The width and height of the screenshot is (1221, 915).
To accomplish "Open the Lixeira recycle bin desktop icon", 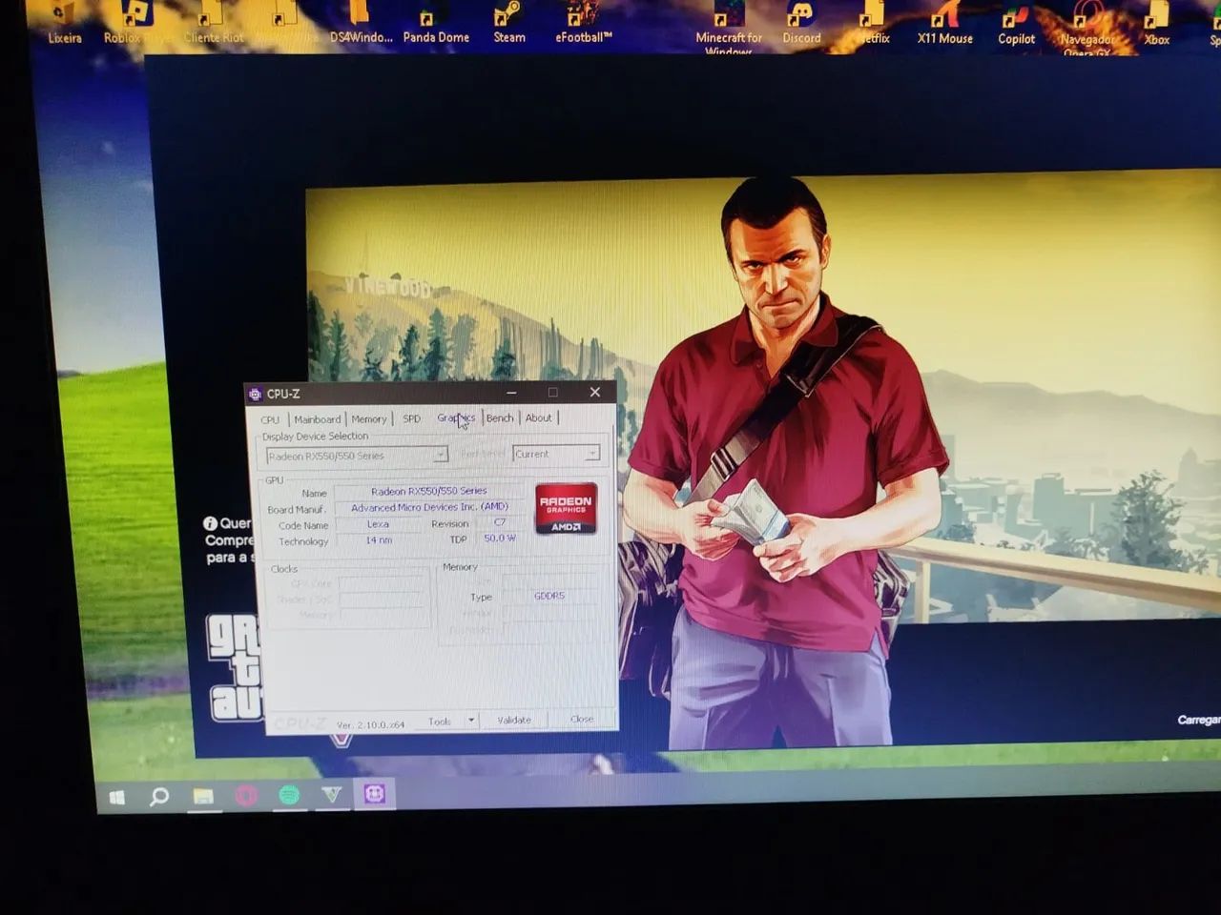I will 64,23.
